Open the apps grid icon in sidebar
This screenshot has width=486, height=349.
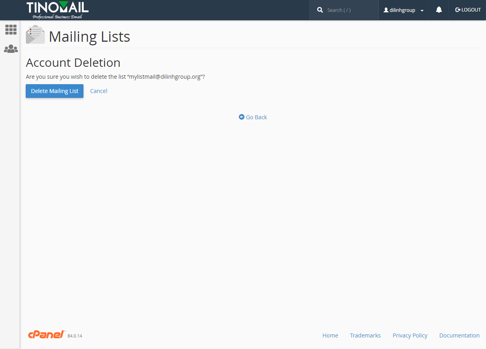click(x=11, y=29)
